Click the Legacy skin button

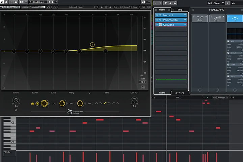click(x=25, y=7)
